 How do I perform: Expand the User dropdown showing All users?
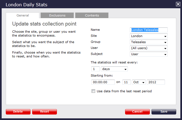tap(148, 48)
